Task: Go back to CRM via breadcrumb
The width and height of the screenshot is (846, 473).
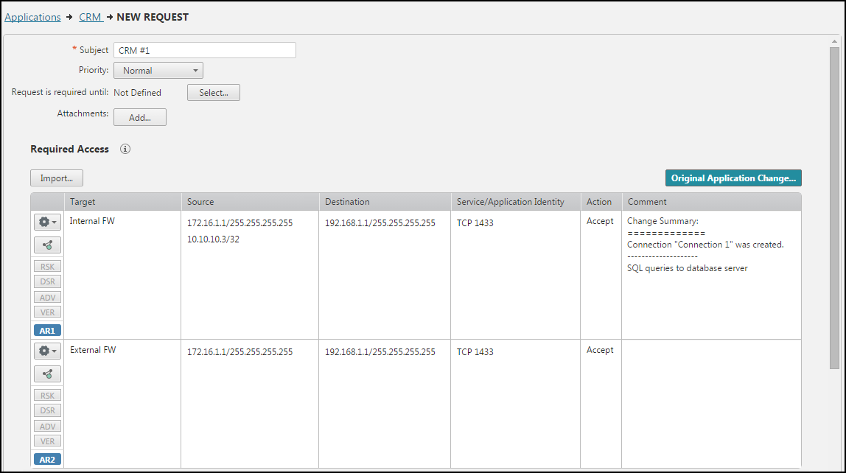Action: tap(90, 17)
